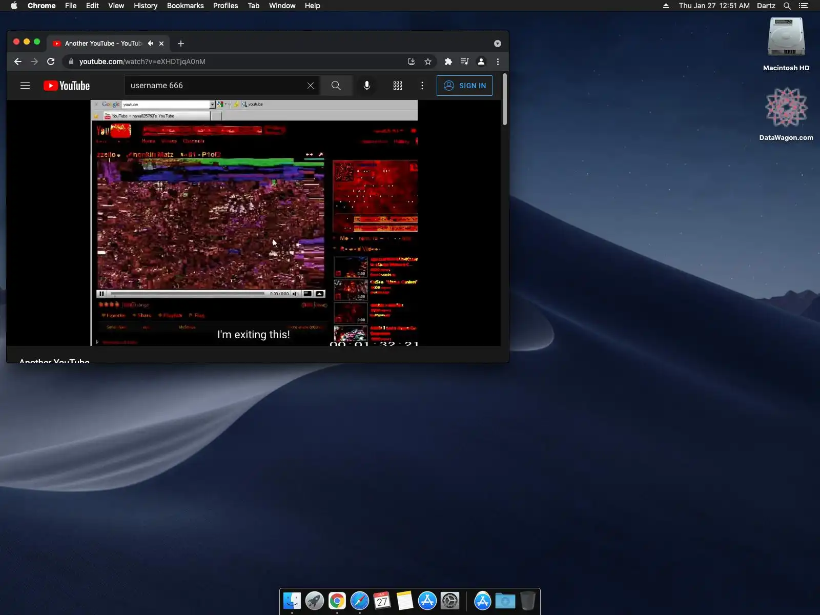
Task: Open the Chrome application menu
Action: (42, 6)
